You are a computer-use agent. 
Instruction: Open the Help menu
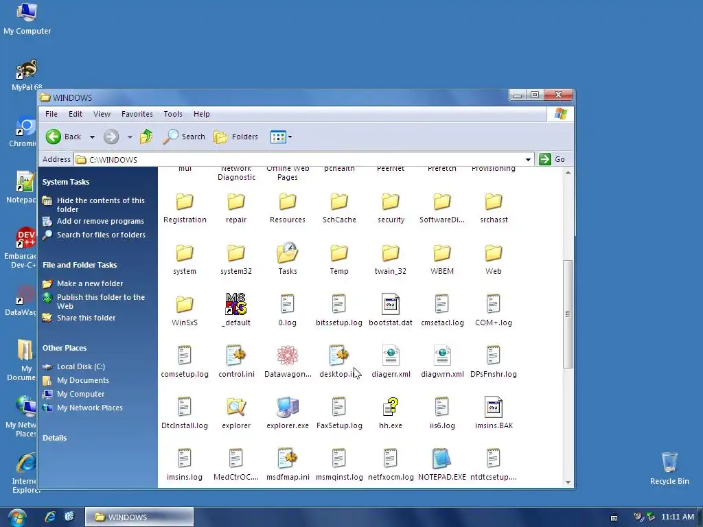click(202, 114)
